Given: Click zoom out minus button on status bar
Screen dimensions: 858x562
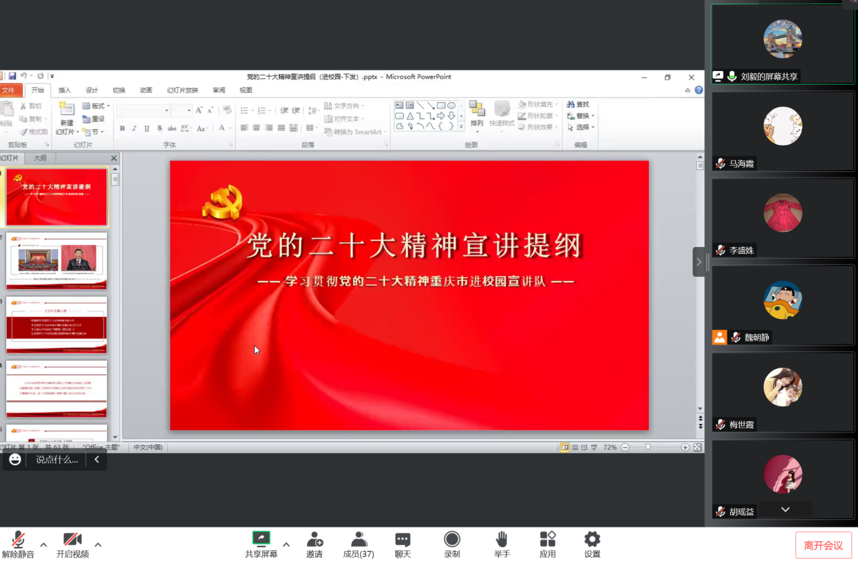Looking at the screenshot, I should [625, 448].
